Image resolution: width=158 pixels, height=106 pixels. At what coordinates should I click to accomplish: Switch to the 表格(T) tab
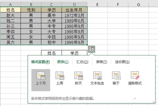coord(102,62)
